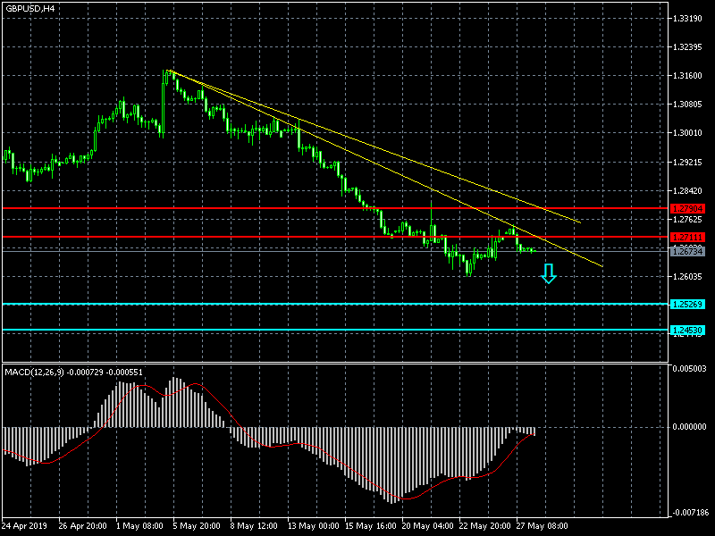The image size is (715, 536).
Task: Click the 1.27625 price axis label
Action: 687,220
